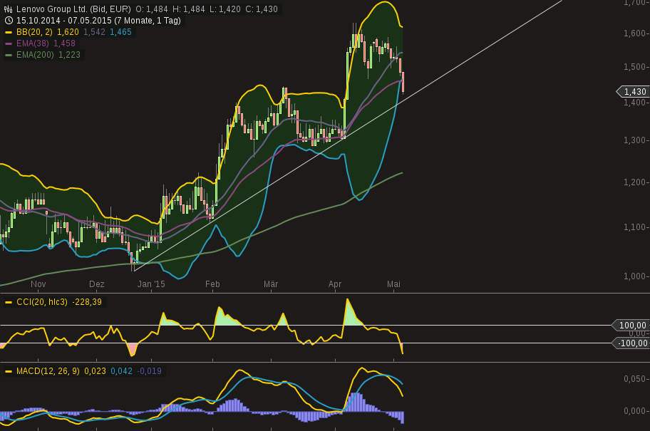Click the High price H: 1,484 value

[x=189, y=9]
